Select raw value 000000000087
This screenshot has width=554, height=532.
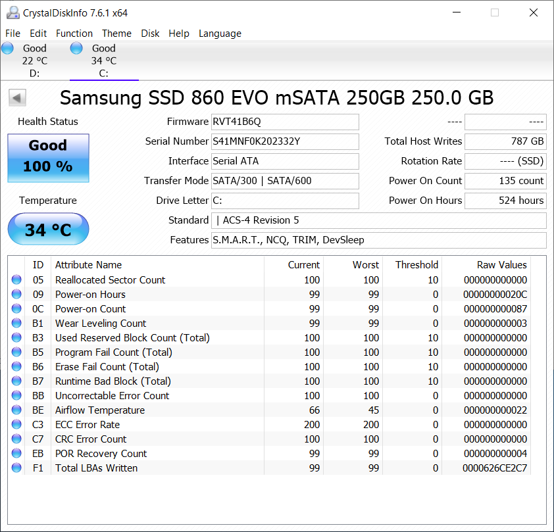[495, 309]
